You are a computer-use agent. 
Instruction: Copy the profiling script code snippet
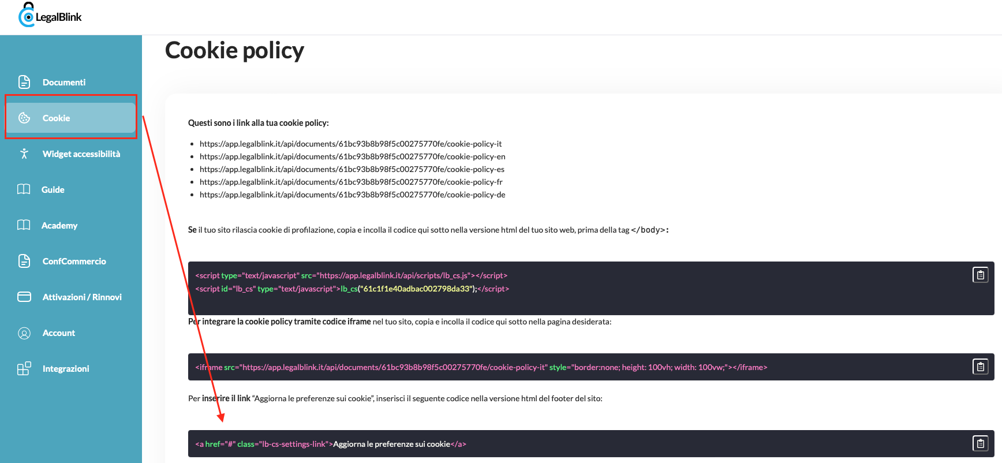(980, 275)
